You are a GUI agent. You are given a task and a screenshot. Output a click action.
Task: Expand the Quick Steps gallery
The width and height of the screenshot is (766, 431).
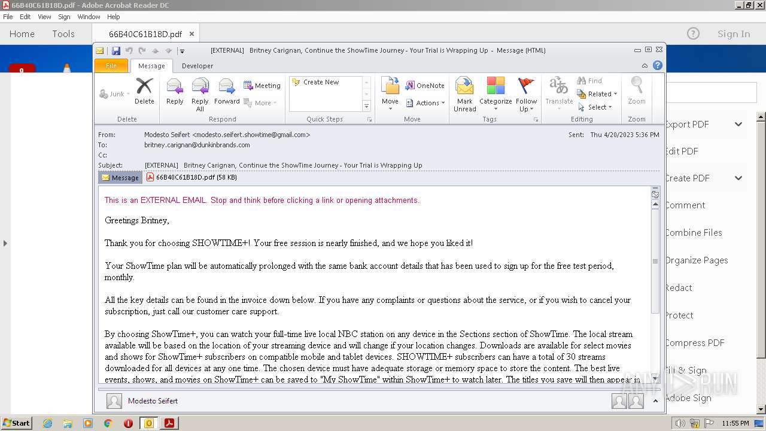pyautogui.click(x=367, y=107)
